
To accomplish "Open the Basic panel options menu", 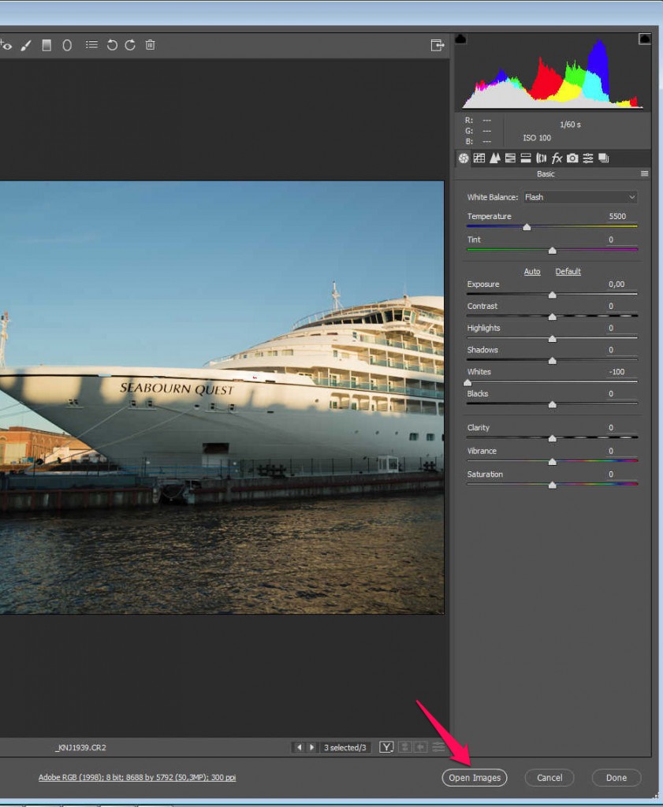I will 644,173.
